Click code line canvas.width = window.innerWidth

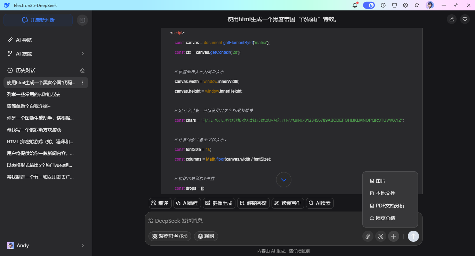(207, 82)
